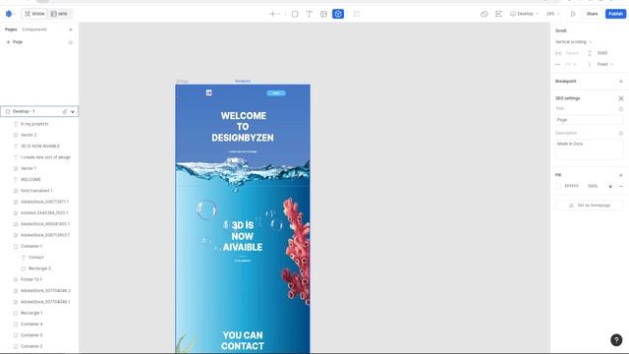Image resolution: width=629 pixels, height=354 pixels.
Task: Select "I create new sort of design" layer
Action: point(45,157)
